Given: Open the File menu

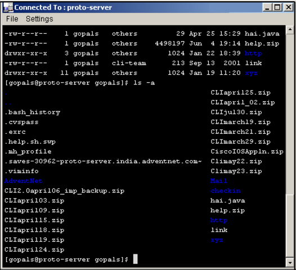Looking at the screenshot, I should click(12, 19).
